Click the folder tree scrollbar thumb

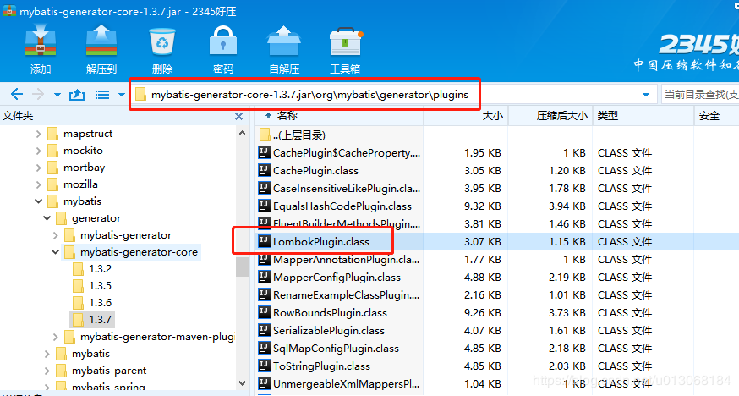coord(243,267)
